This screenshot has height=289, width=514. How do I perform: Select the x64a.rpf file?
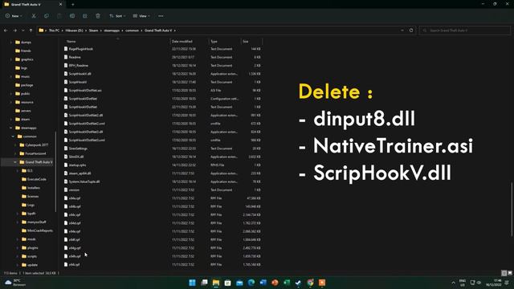coord(75,198)
